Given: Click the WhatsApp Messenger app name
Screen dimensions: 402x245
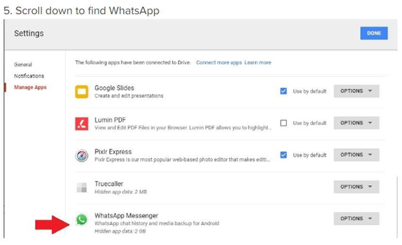Looking at the screenshot, I should pyautogui.click(x=126, y=216).
